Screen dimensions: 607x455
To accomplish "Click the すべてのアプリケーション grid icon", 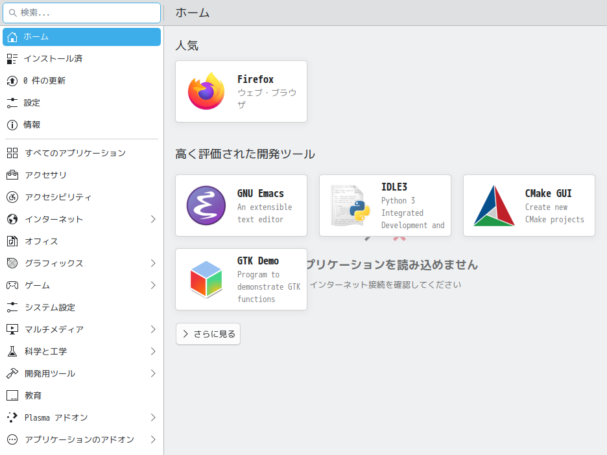I will click(x=11, y=152).
